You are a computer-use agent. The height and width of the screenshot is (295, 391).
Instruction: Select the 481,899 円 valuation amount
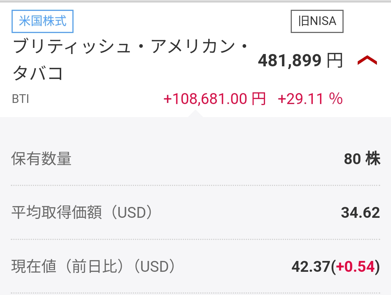point(289,61)
